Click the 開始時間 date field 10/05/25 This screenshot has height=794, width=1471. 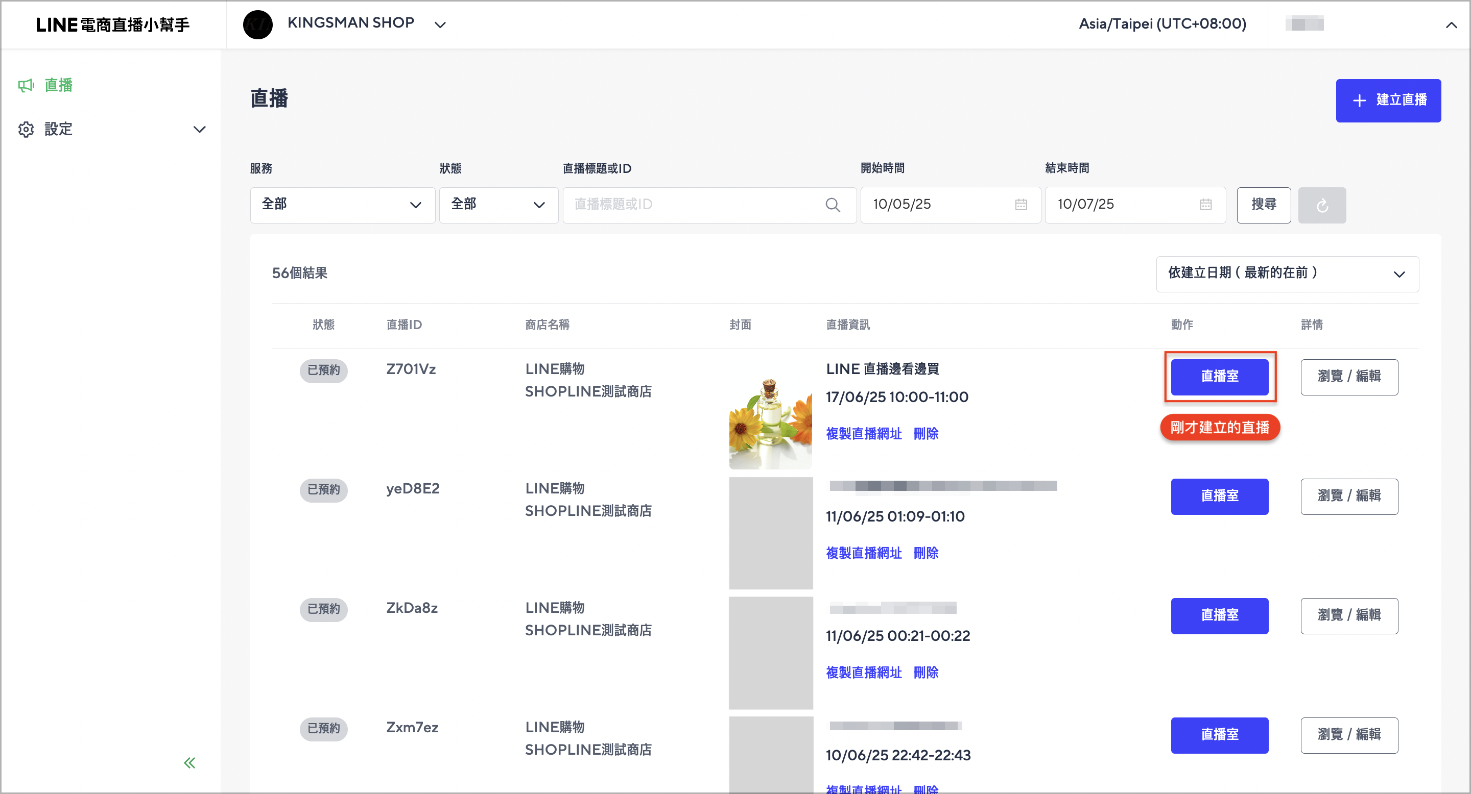[951, 205]
